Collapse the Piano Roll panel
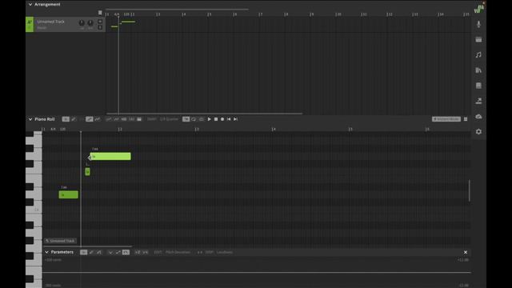This screenshot has width=512, height=288. point(30,119)
